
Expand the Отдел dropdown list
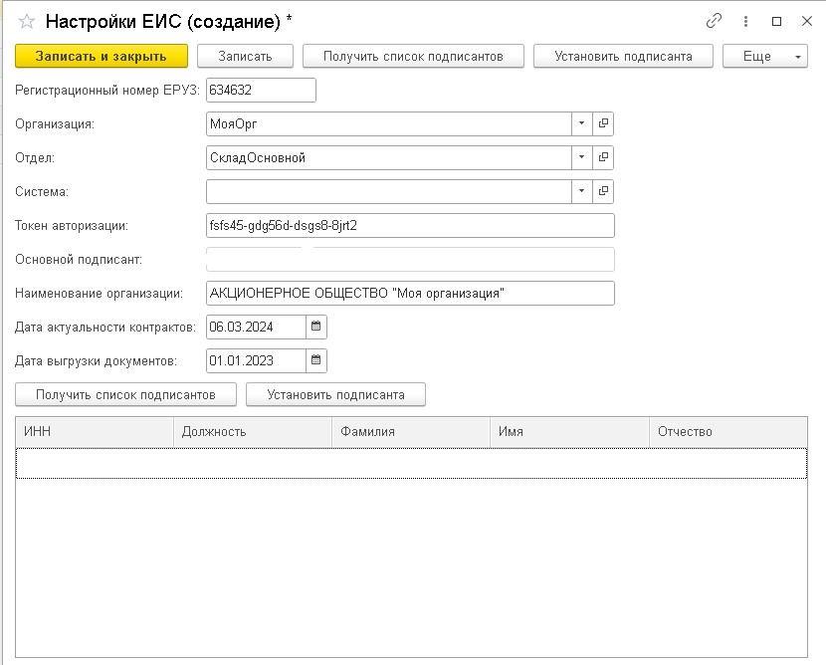581,157
